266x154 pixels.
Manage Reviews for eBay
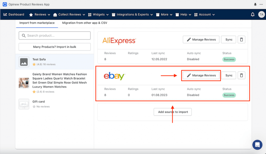click(201, 75)
